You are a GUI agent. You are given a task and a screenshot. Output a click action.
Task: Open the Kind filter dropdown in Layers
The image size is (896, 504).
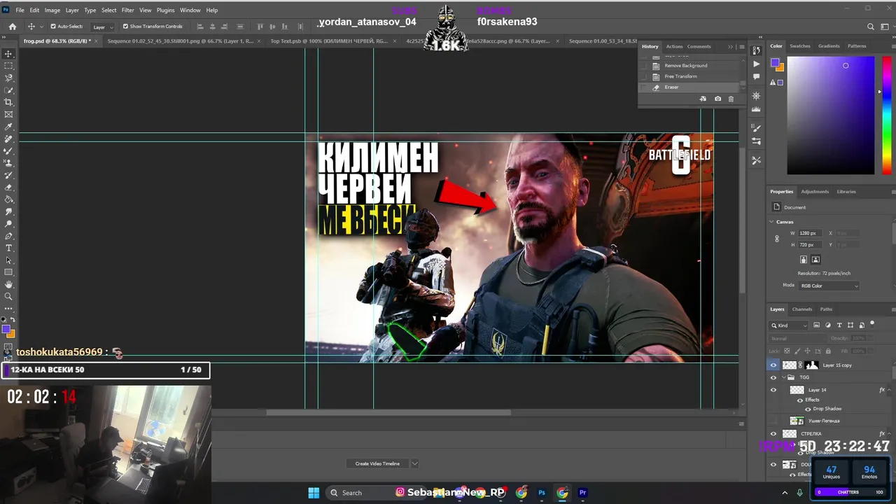790,325
